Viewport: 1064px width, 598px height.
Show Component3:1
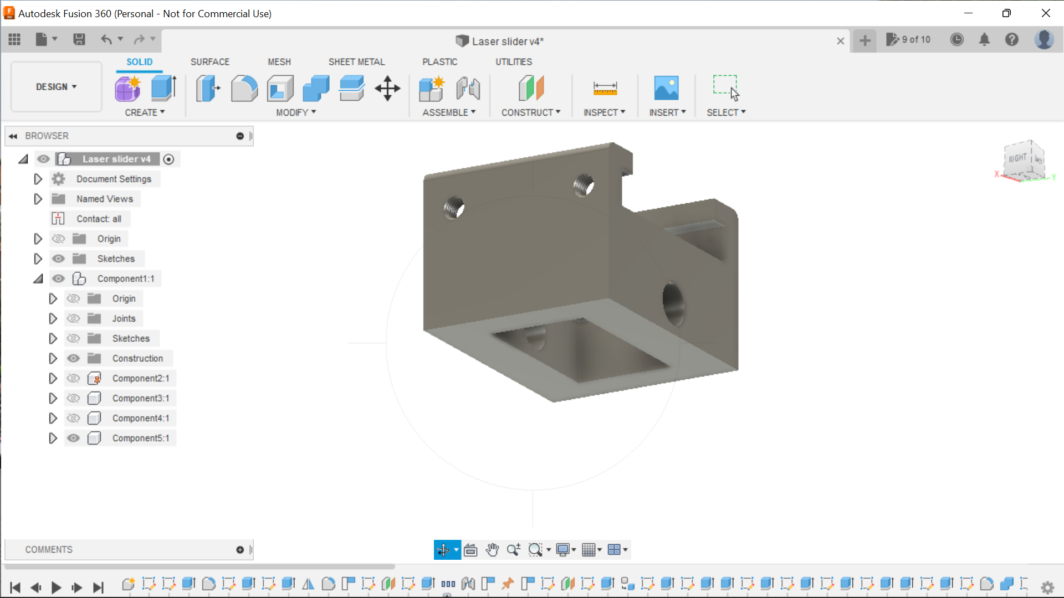point(73,399)
